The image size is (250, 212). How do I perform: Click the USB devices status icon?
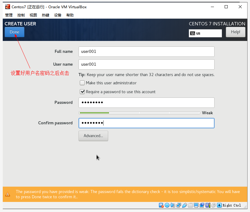[185, 205]
